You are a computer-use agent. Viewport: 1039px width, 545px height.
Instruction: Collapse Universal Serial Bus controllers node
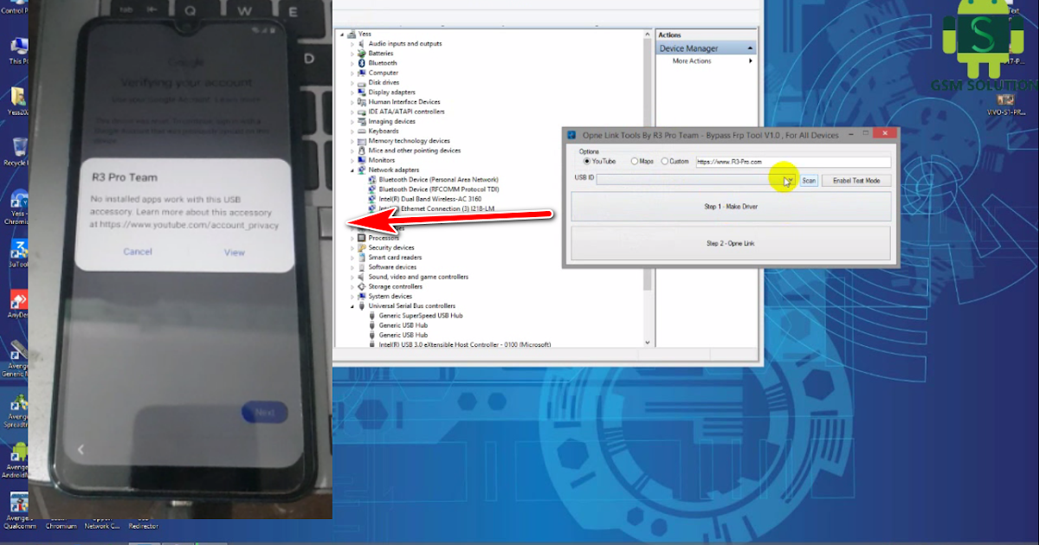click(x=352, y=306)
